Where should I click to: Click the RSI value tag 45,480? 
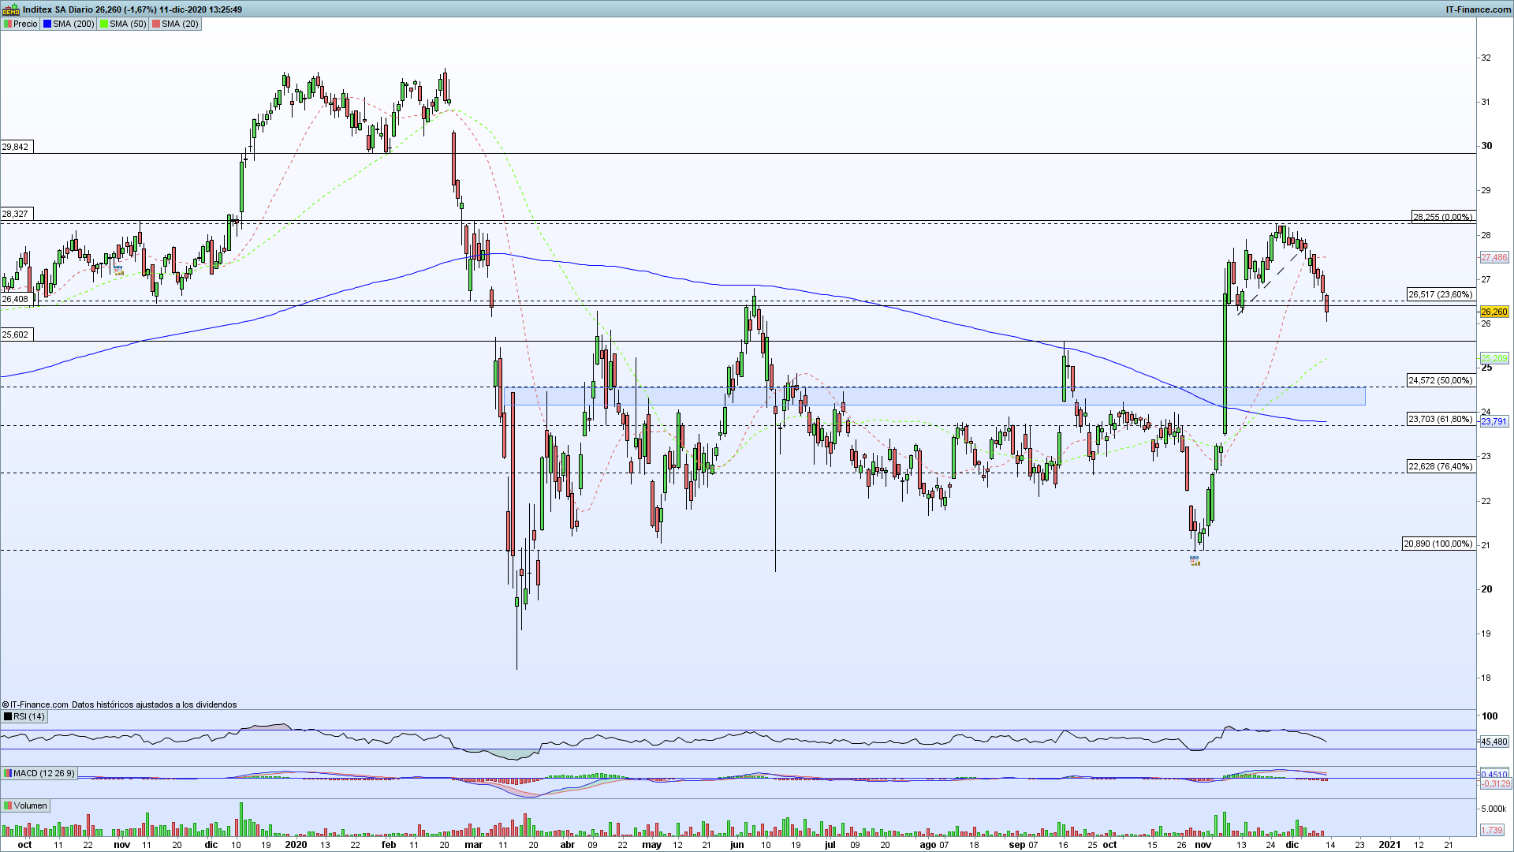point(1494,742)
